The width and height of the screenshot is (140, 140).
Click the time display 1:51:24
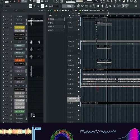58,1
